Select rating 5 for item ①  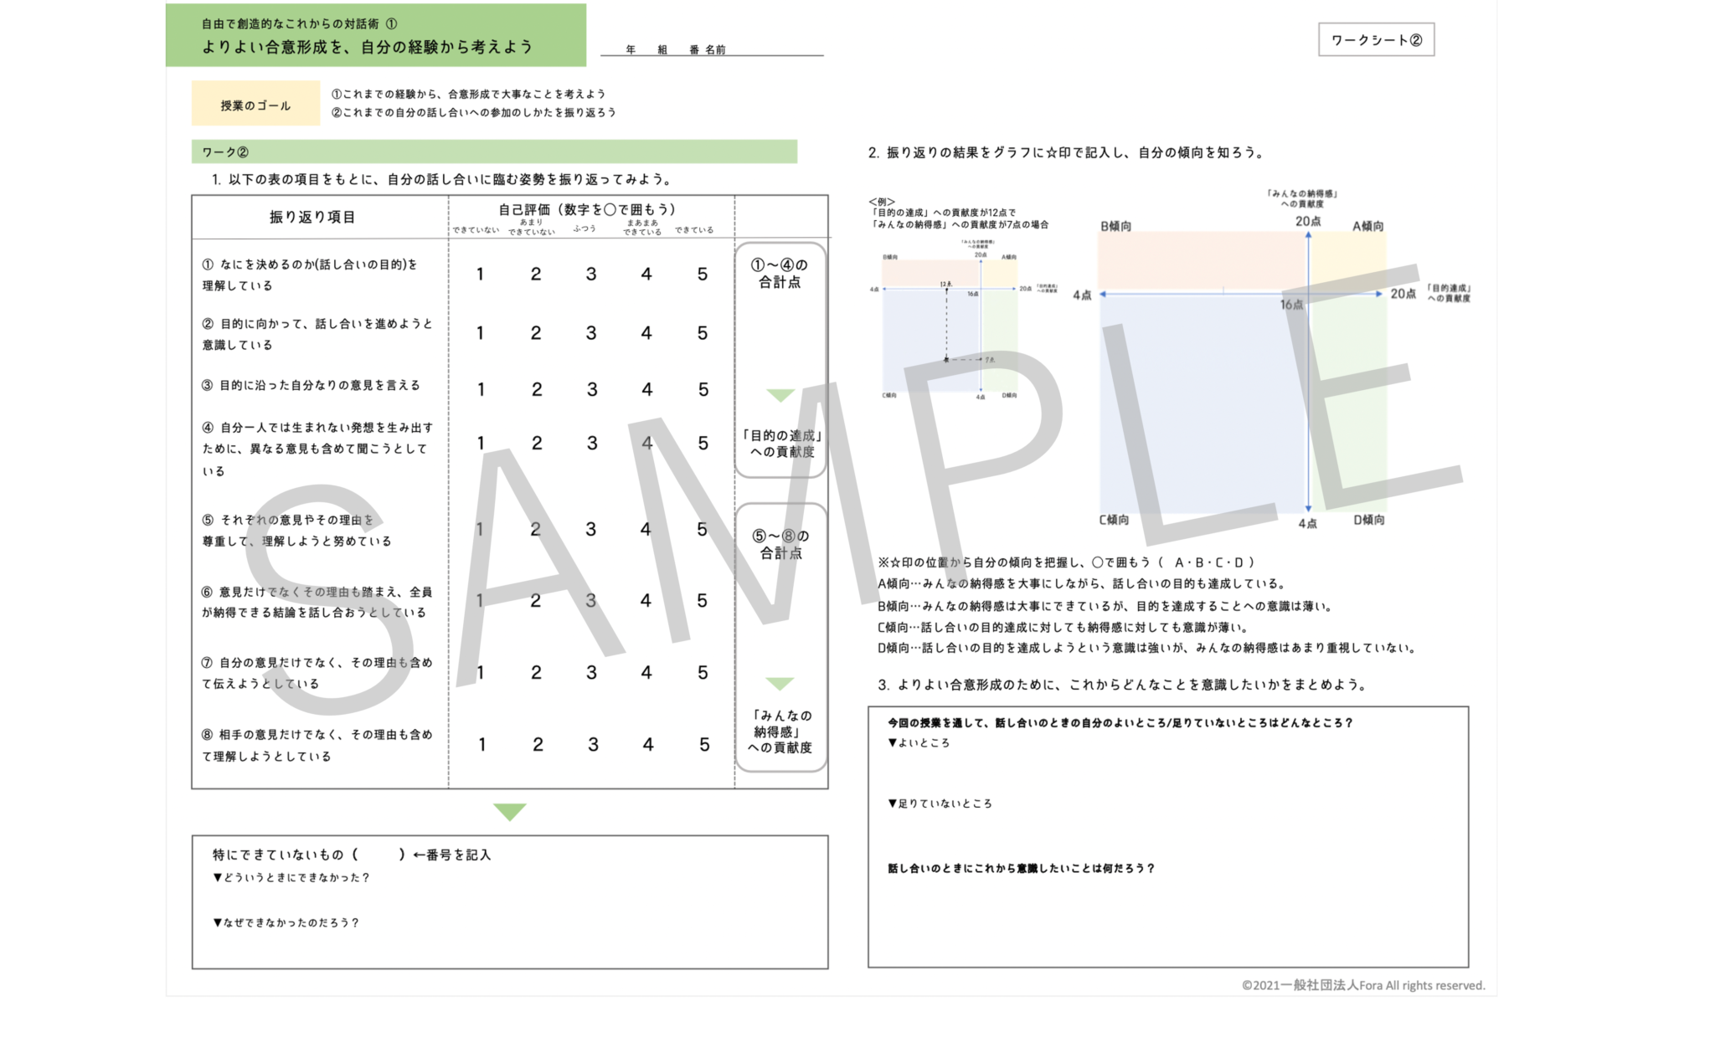[702, 274]
